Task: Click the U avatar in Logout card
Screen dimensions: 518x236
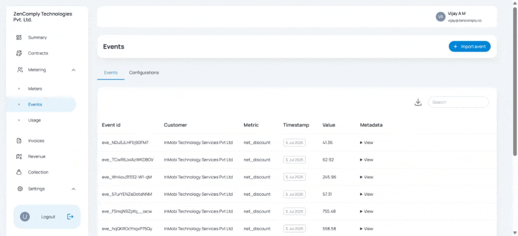Action: tap(25, 216)
